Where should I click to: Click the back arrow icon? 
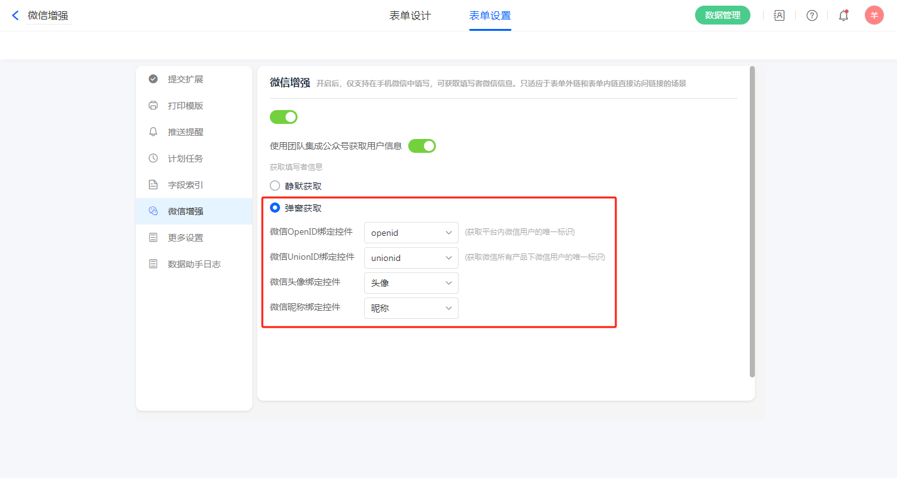tap(15, 16)
